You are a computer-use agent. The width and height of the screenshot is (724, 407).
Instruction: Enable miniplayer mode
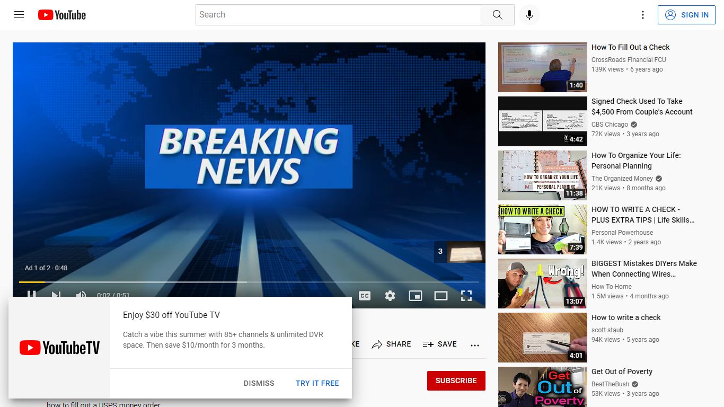pos(416,296)
